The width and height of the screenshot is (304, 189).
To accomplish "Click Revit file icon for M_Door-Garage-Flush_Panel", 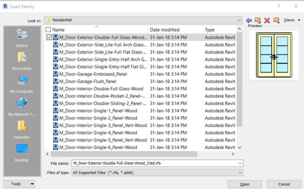I will [55, 81].
